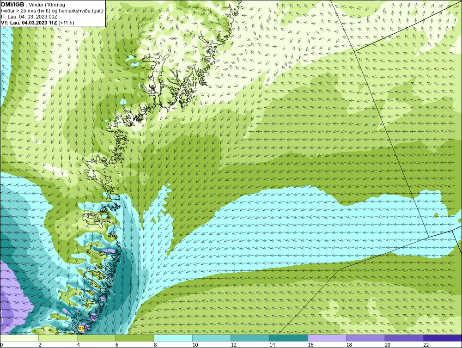Image resolution: width=462 pixels, height=348 pixels.
Task: Click legend scale number '10'
Action: click(x=195, y=345)
